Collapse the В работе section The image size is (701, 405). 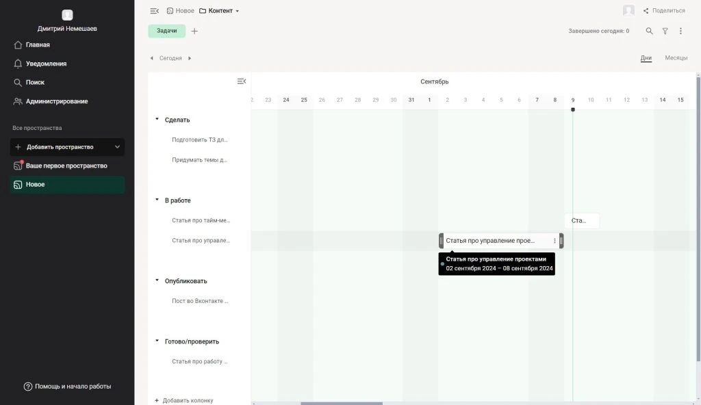(158, 200)
